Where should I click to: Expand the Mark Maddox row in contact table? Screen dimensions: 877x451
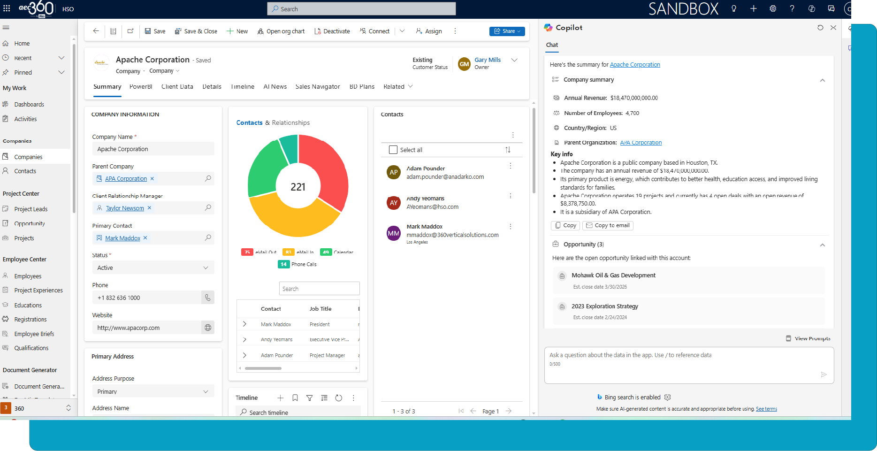tap(244, 324)
